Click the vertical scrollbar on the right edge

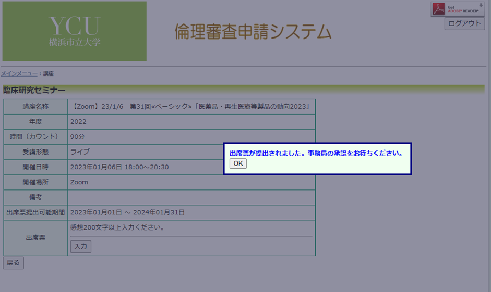coord(488,146)
